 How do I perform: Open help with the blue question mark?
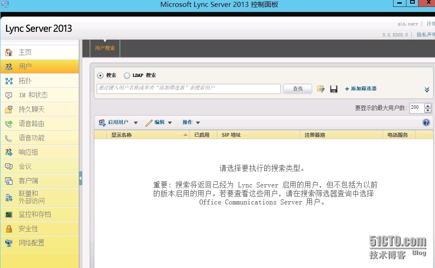point(426,122)
